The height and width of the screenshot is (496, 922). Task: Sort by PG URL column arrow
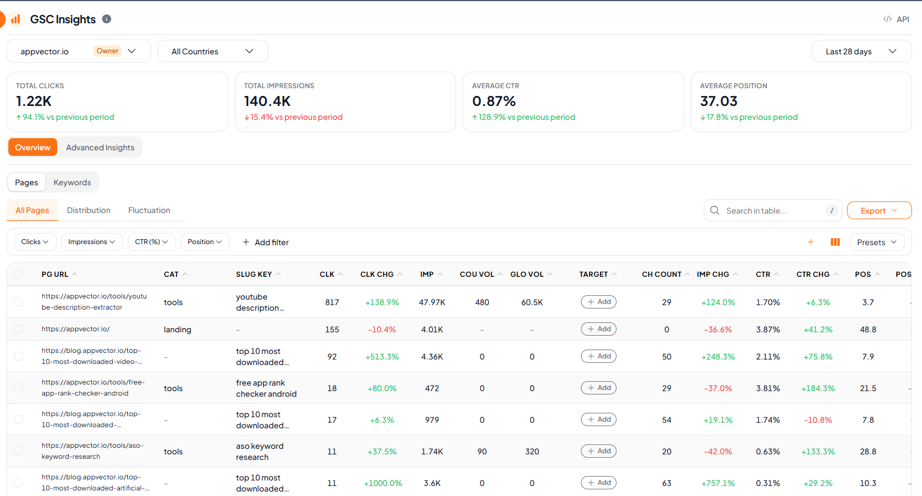pos(74,274)
